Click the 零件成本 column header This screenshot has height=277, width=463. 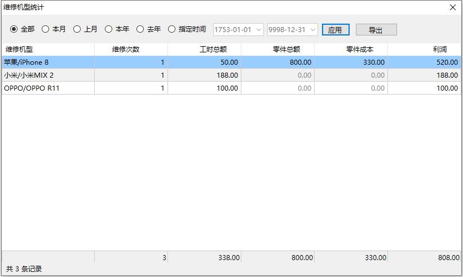tap(351, 49)
